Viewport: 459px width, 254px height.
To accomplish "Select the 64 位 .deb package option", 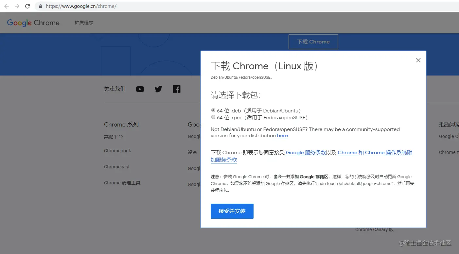I will [x=213, y=110].
